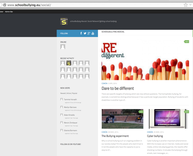Click the SCHOOLBULLYING #SOCIAL heading
The width and height of the screenshot is (193, 156).
[x=113, y=32]
